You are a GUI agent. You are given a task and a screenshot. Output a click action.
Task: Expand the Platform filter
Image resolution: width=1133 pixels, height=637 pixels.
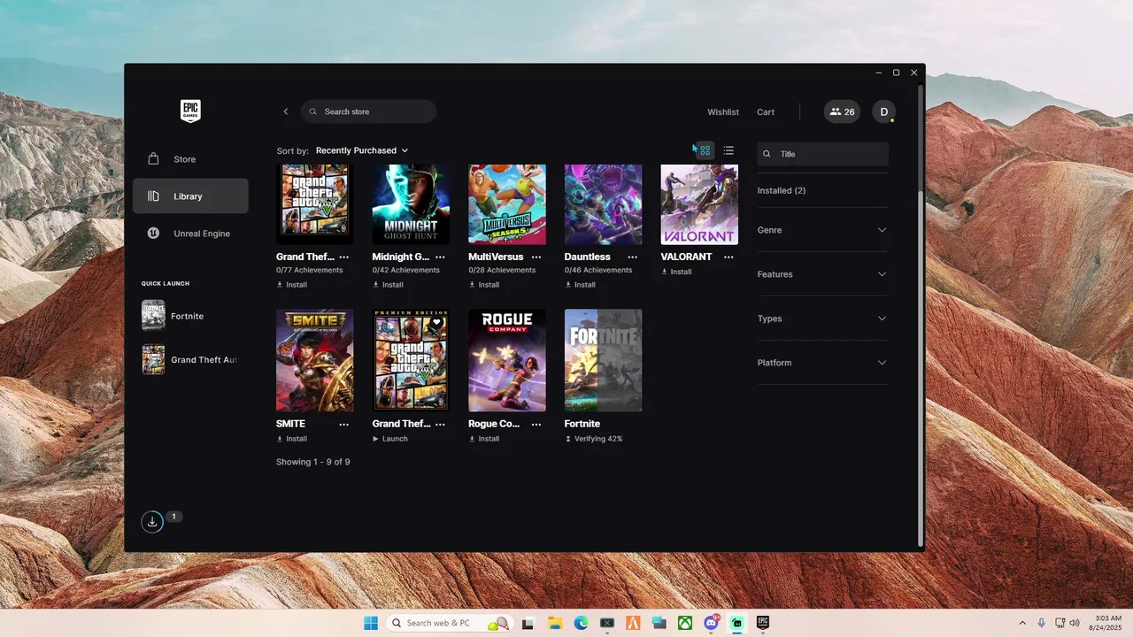[x=822, y=363]
